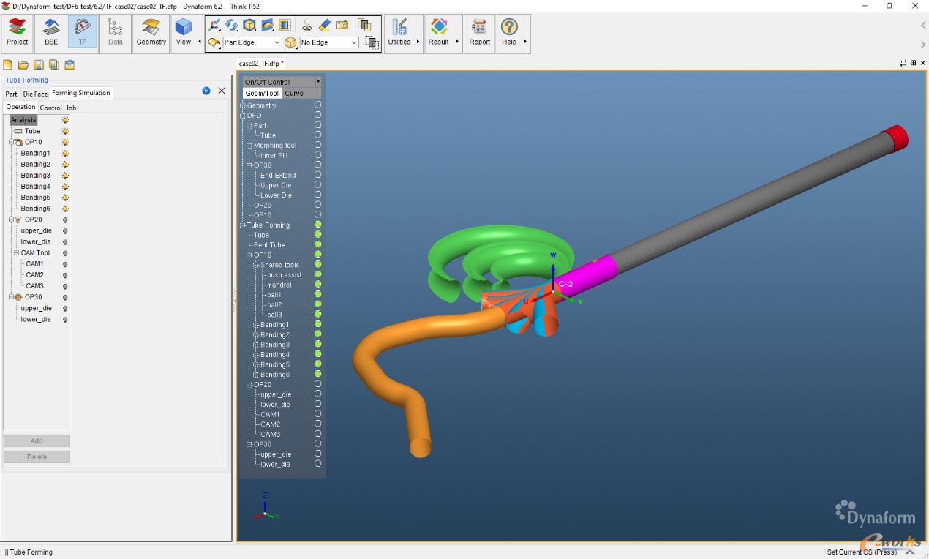Select push assist in On/Off Control
Viewport: 929px width, 559px height.
click(285, 275)
